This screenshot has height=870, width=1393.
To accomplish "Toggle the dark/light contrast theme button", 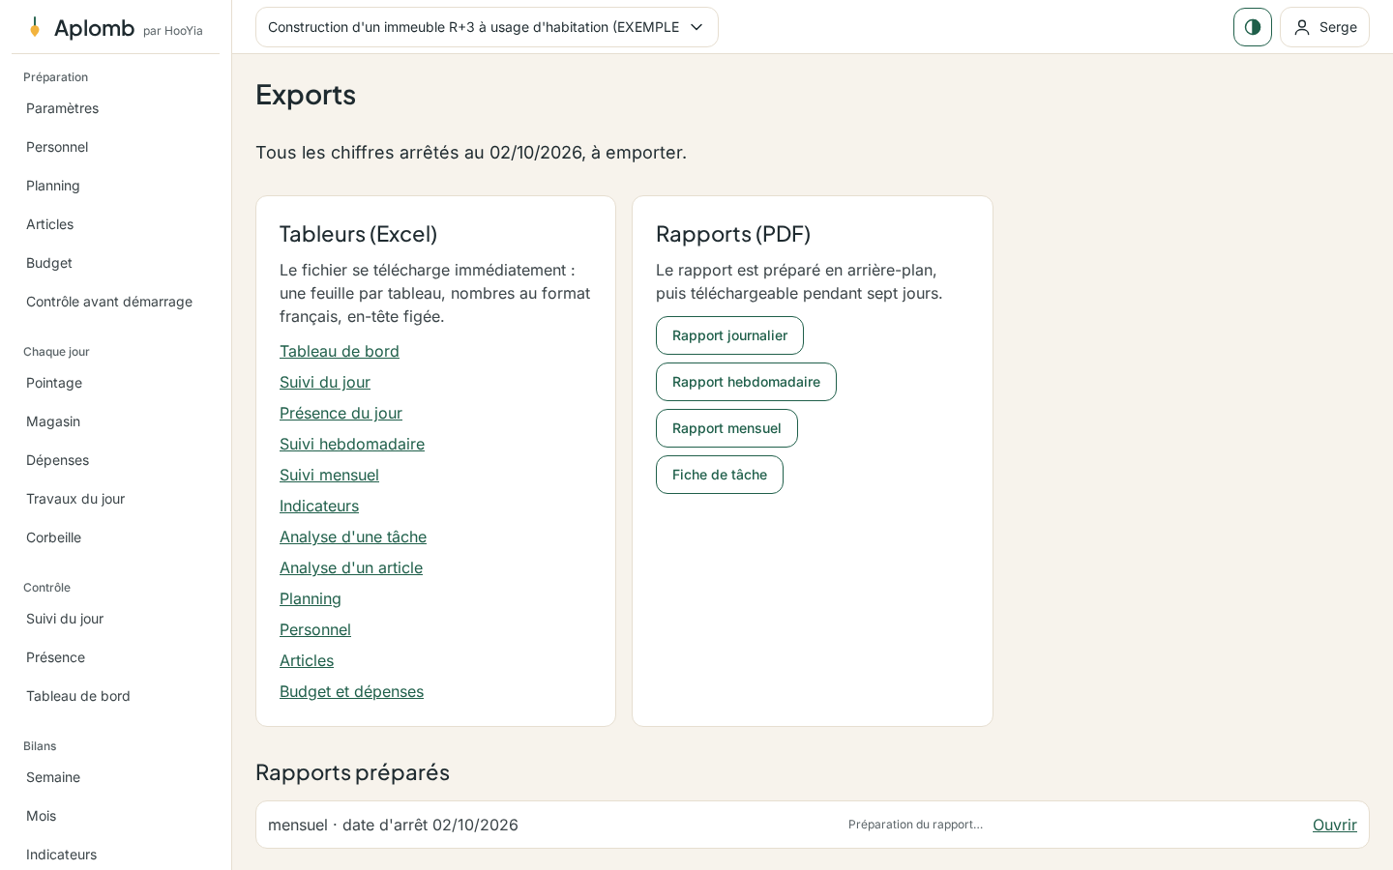I will point(1253,27).
